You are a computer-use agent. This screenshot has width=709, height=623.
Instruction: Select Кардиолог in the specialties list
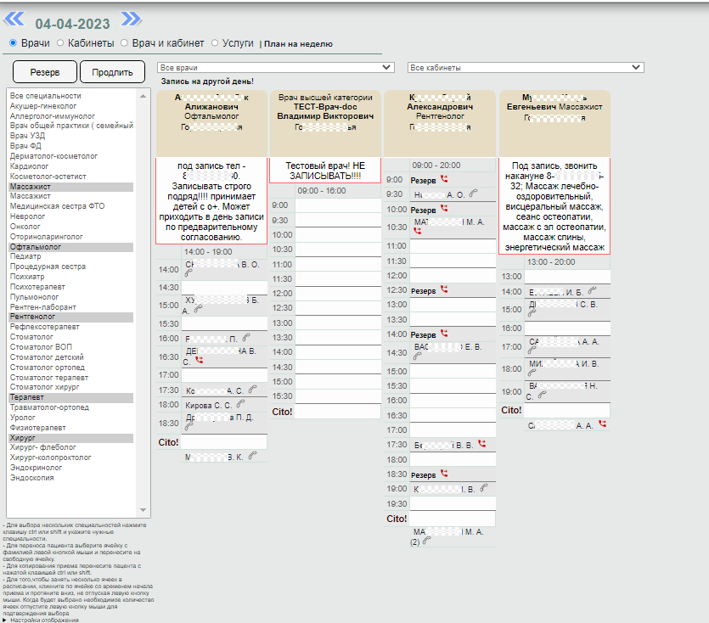[31, 166]
